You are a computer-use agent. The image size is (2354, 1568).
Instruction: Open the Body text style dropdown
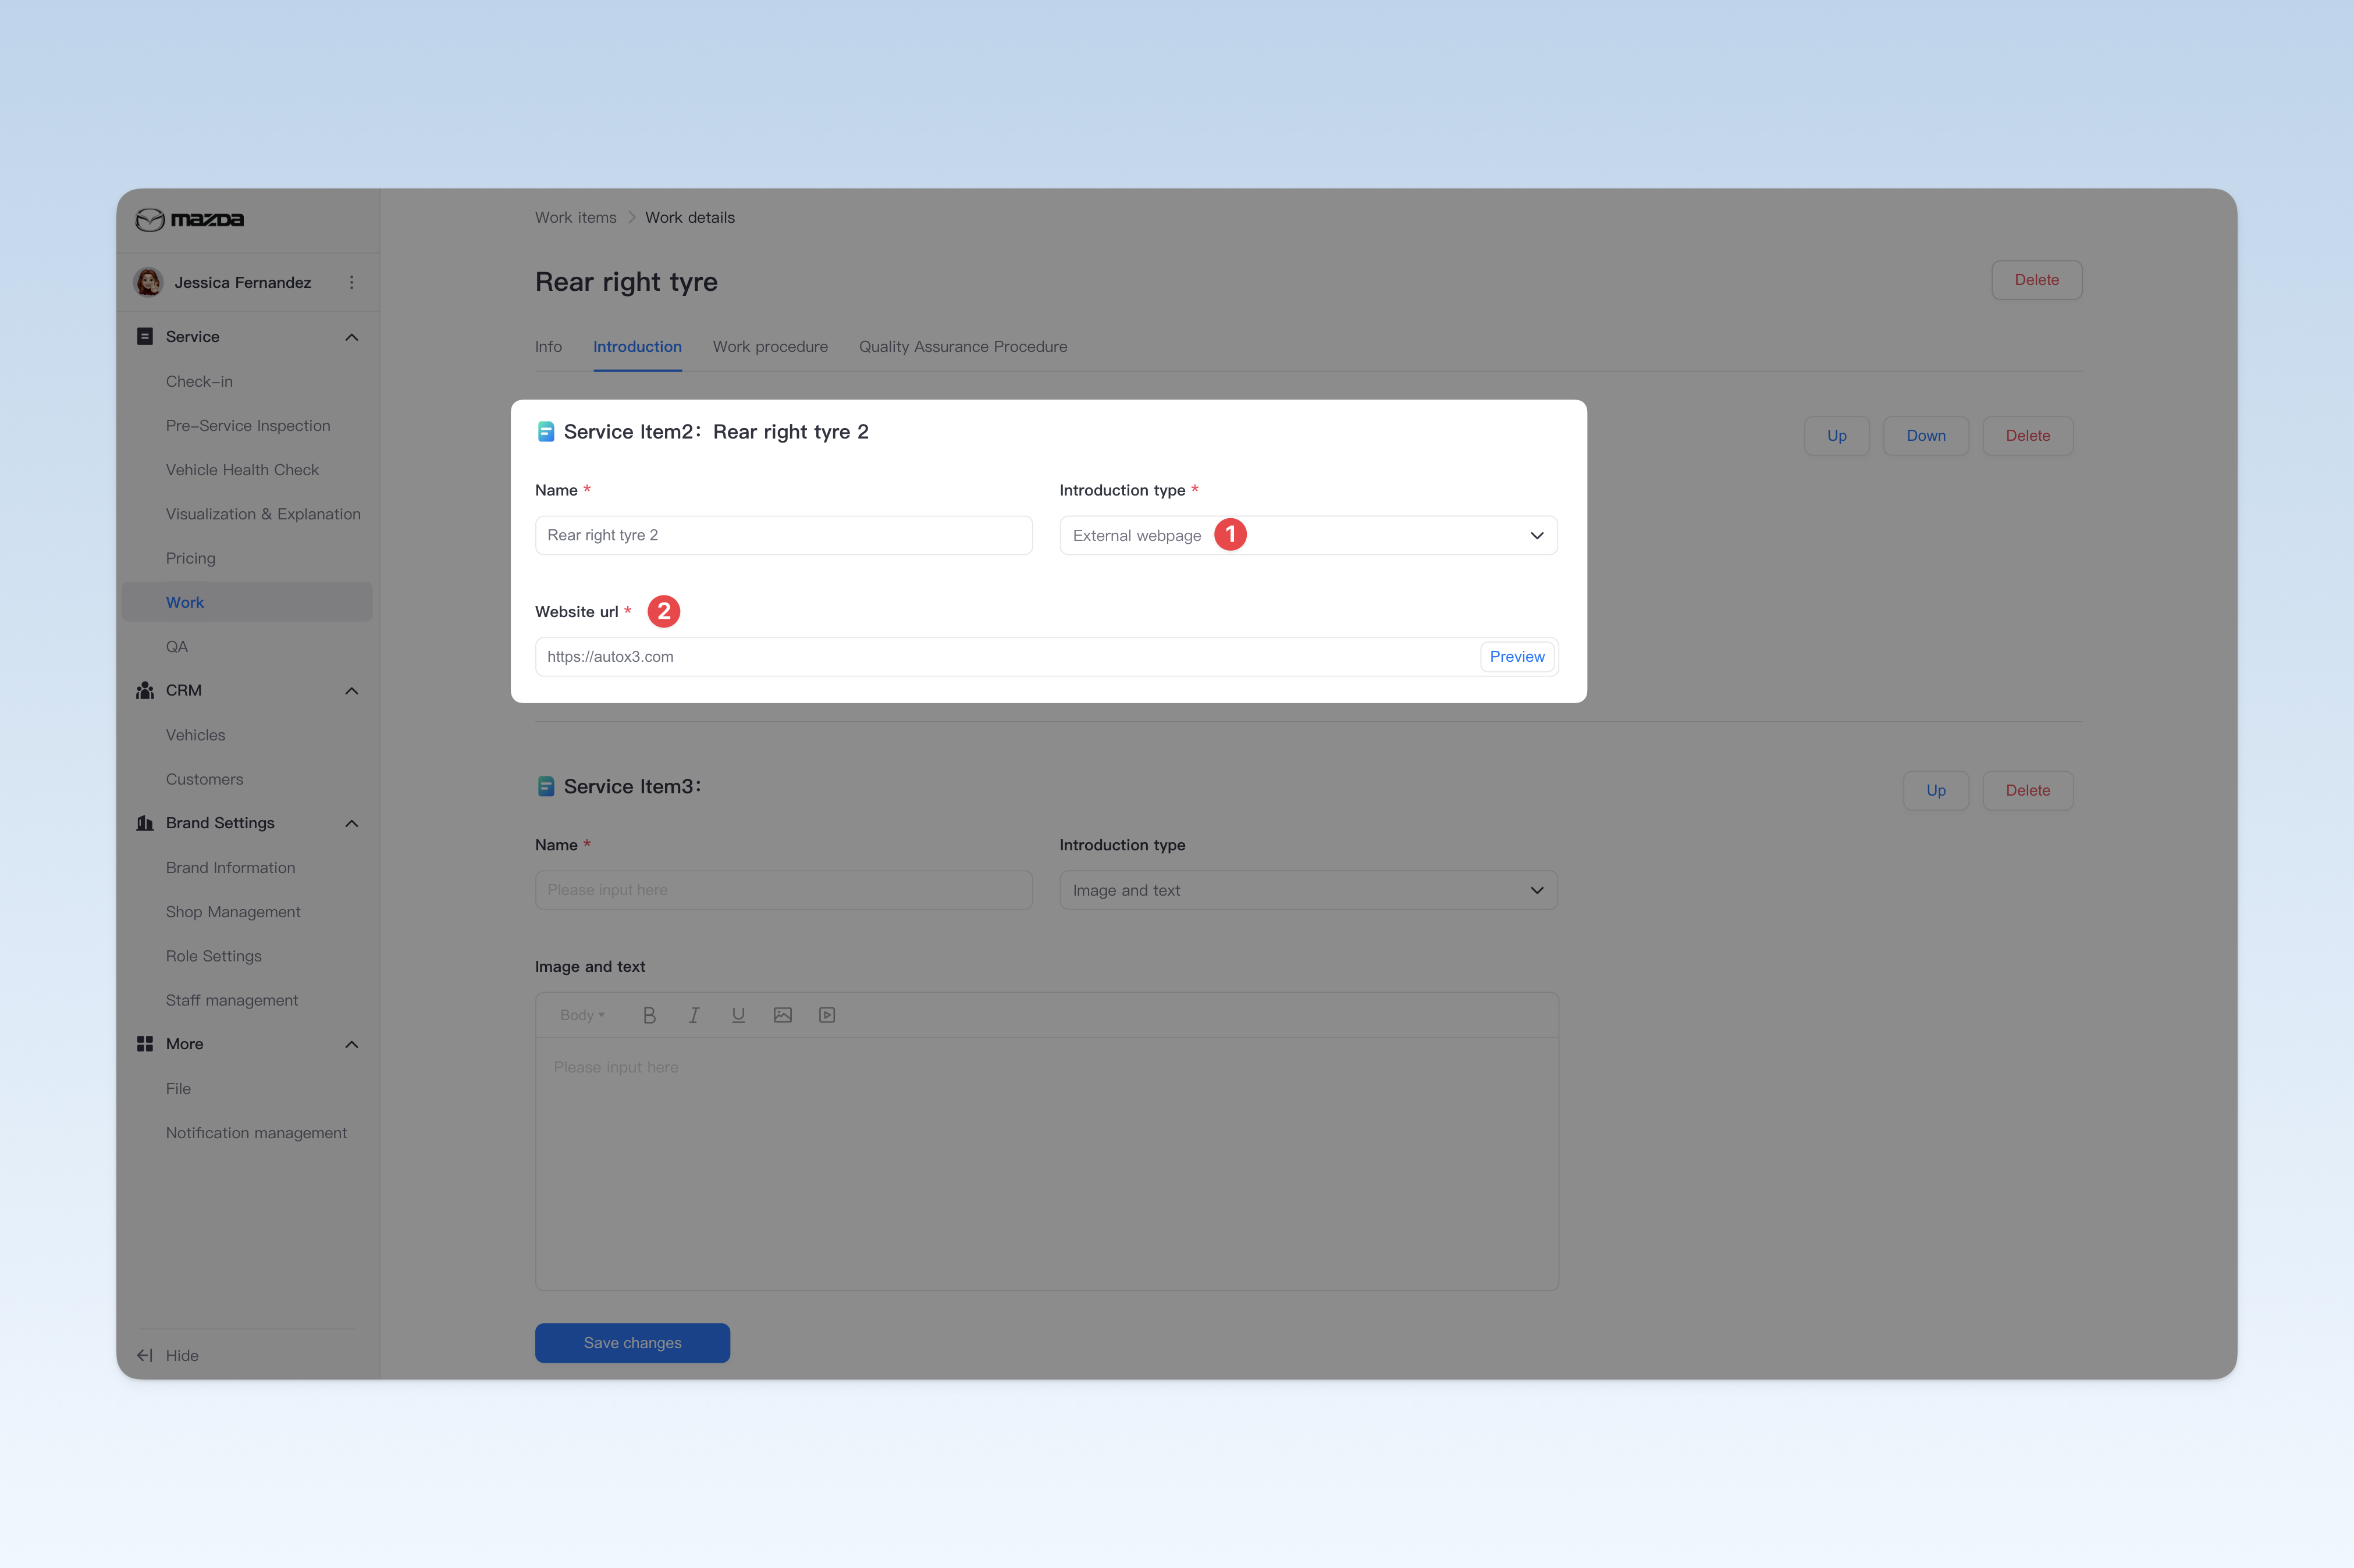pos(582,1015)
